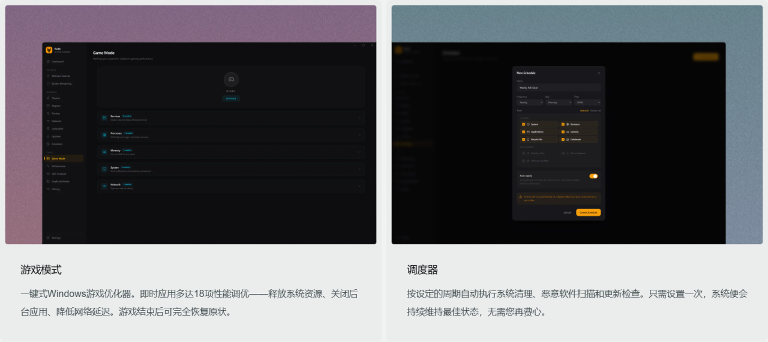
Task: Click the schedule Name input field
Action: (x=559, y=88)
